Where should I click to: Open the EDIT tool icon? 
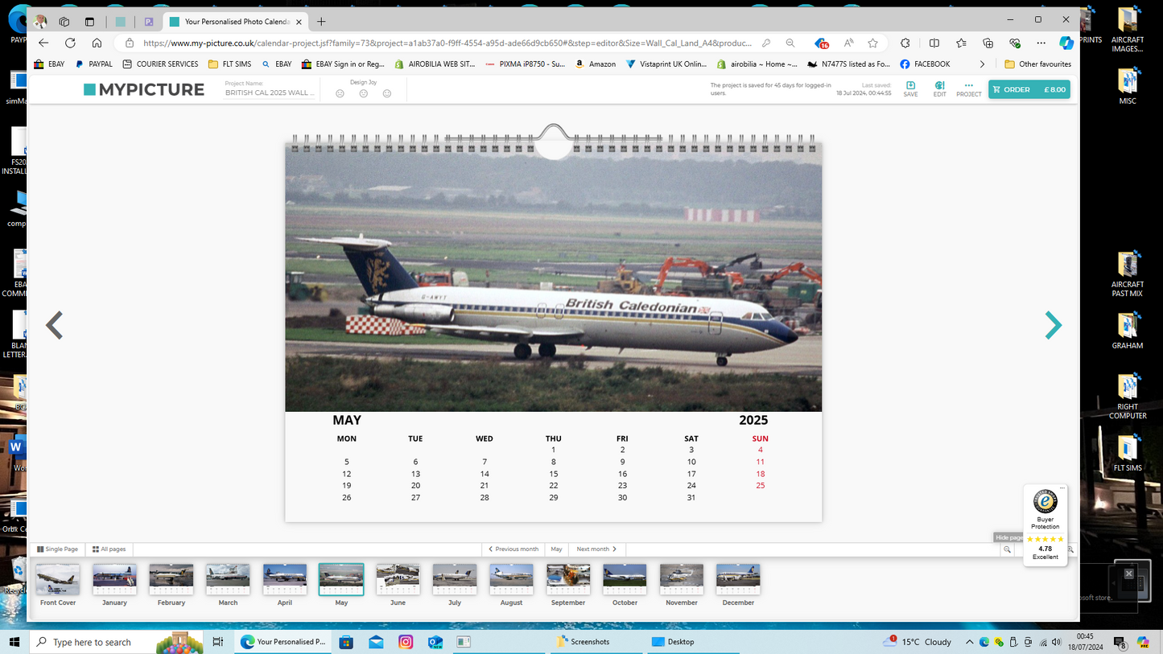(939, 88)
